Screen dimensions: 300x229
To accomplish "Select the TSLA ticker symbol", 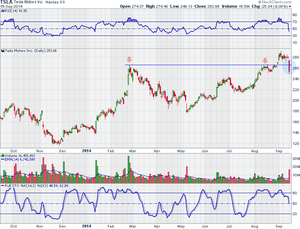I will pos(7,2).
